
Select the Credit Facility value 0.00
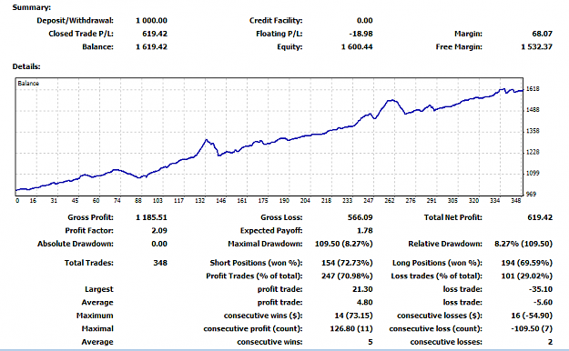coord(364,21)
